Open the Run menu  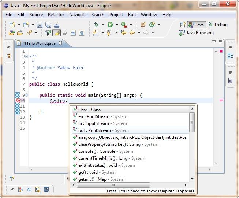point(132,15)
